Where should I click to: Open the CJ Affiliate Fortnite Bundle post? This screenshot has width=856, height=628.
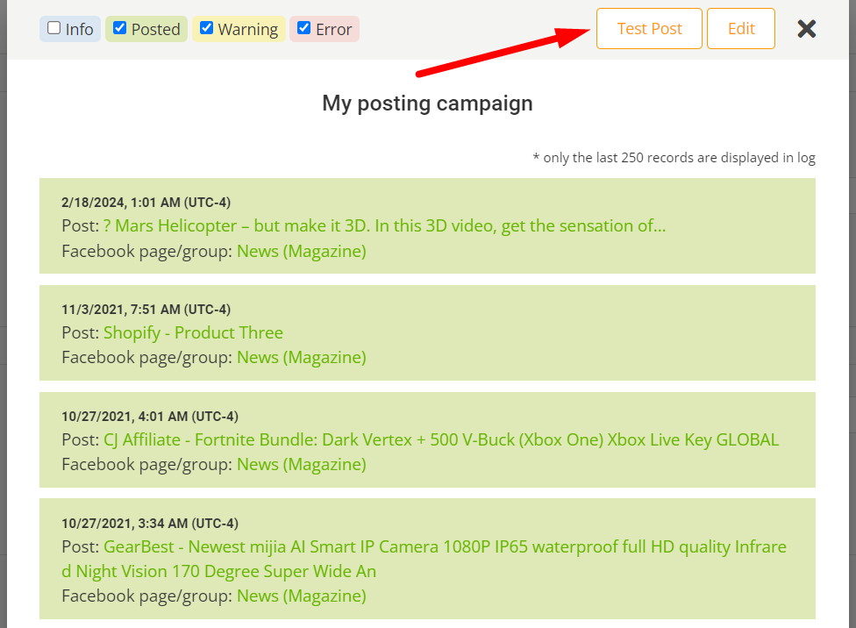(441, 439)
